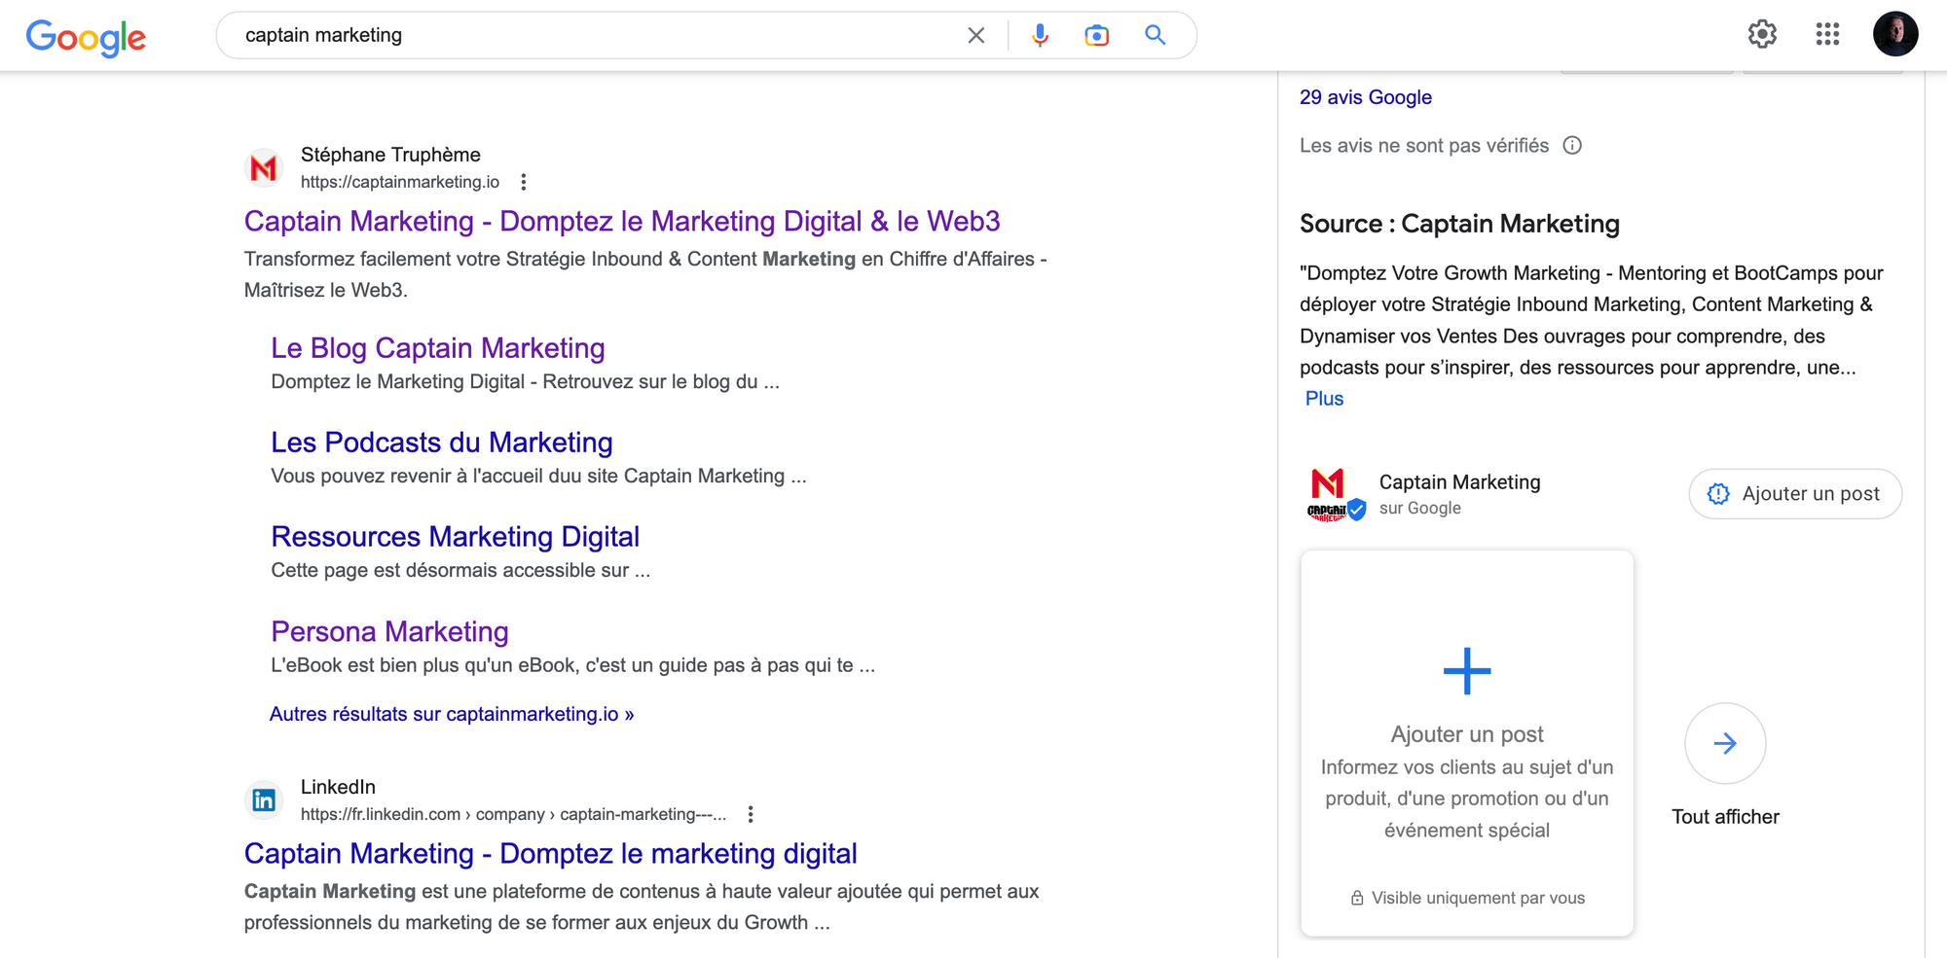The image size is (1947, 958).
Task: Click the LinkedIn favicon icon
Action: point(263,799)
